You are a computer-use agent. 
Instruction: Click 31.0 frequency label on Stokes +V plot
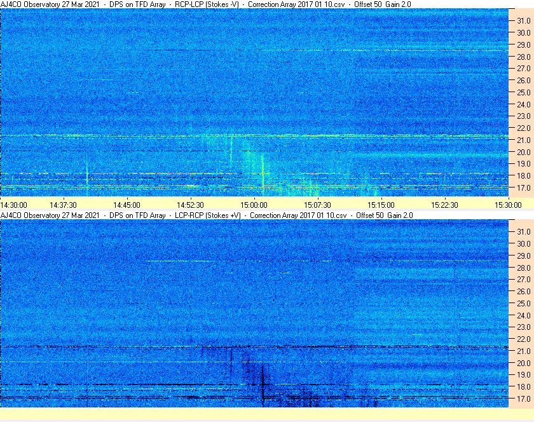pyautogui.click(x=524, y=231)
